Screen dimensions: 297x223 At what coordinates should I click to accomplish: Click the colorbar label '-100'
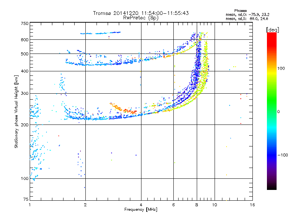(x=283, y=155)
